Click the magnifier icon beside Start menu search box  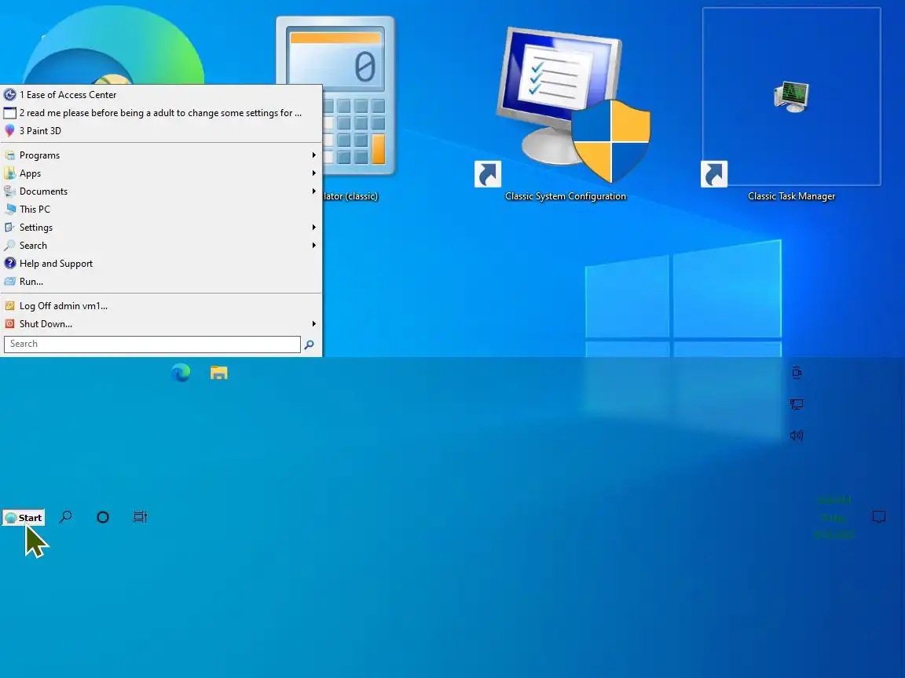(x=310, y=344)
